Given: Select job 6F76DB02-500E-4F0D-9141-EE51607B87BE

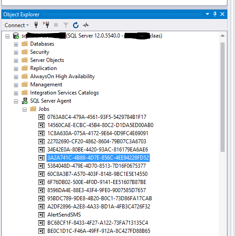Looking at the screenshot, I should tap(97, 182).
